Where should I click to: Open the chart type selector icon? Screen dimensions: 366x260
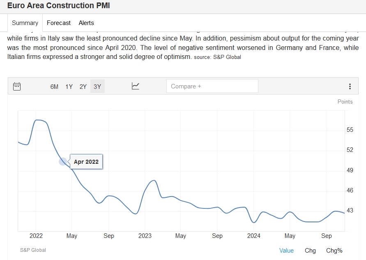(136, 86)
